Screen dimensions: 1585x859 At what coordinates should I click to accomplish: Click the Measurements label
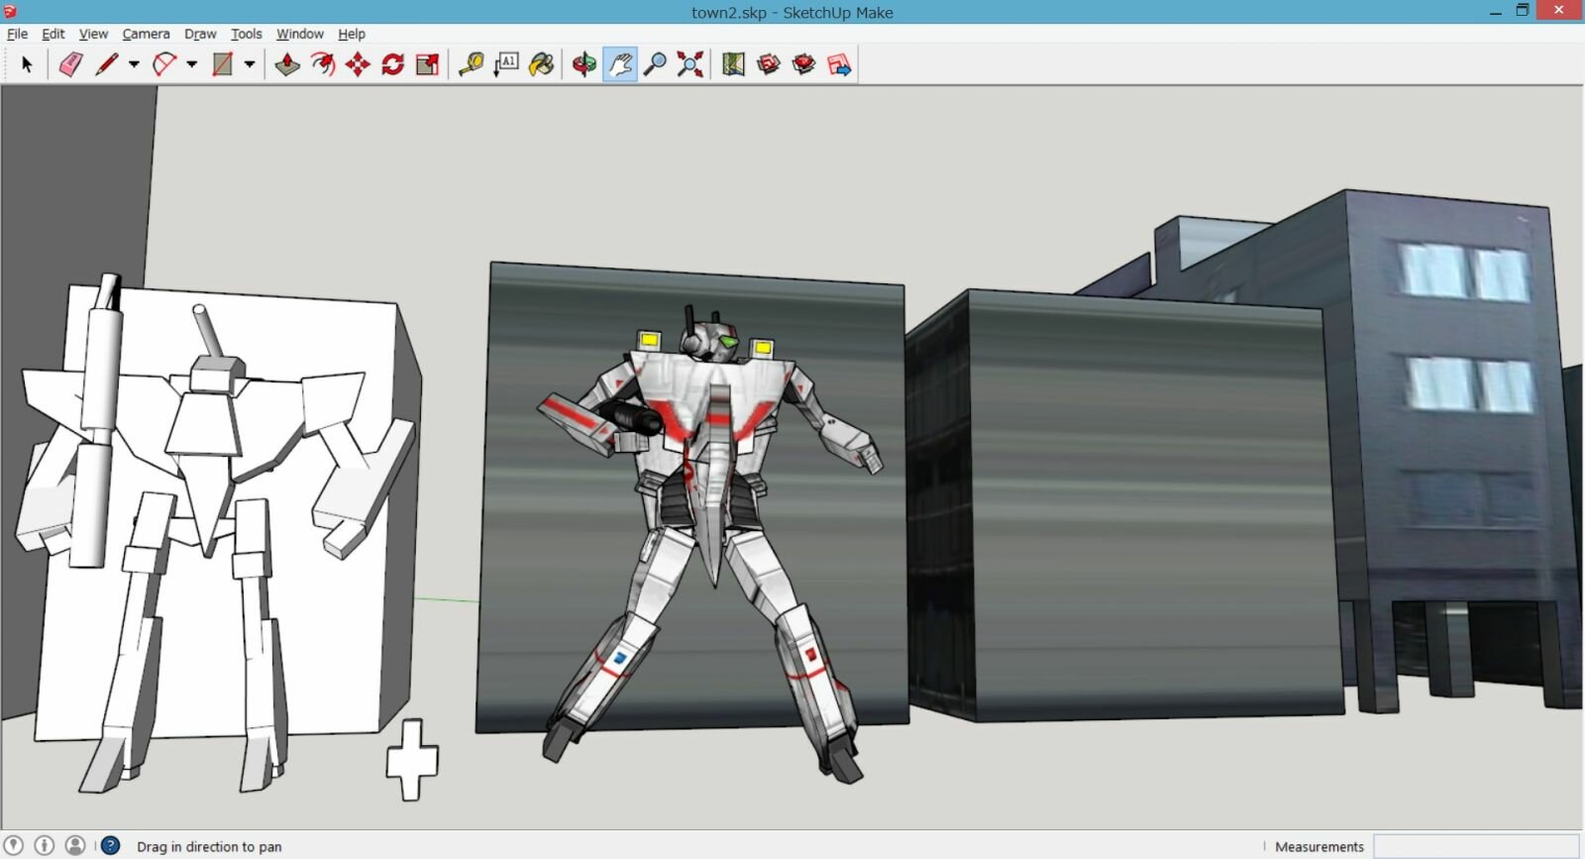[1320, 846]
